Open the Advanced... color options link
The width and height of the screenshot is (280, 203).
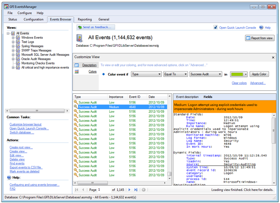258,83
